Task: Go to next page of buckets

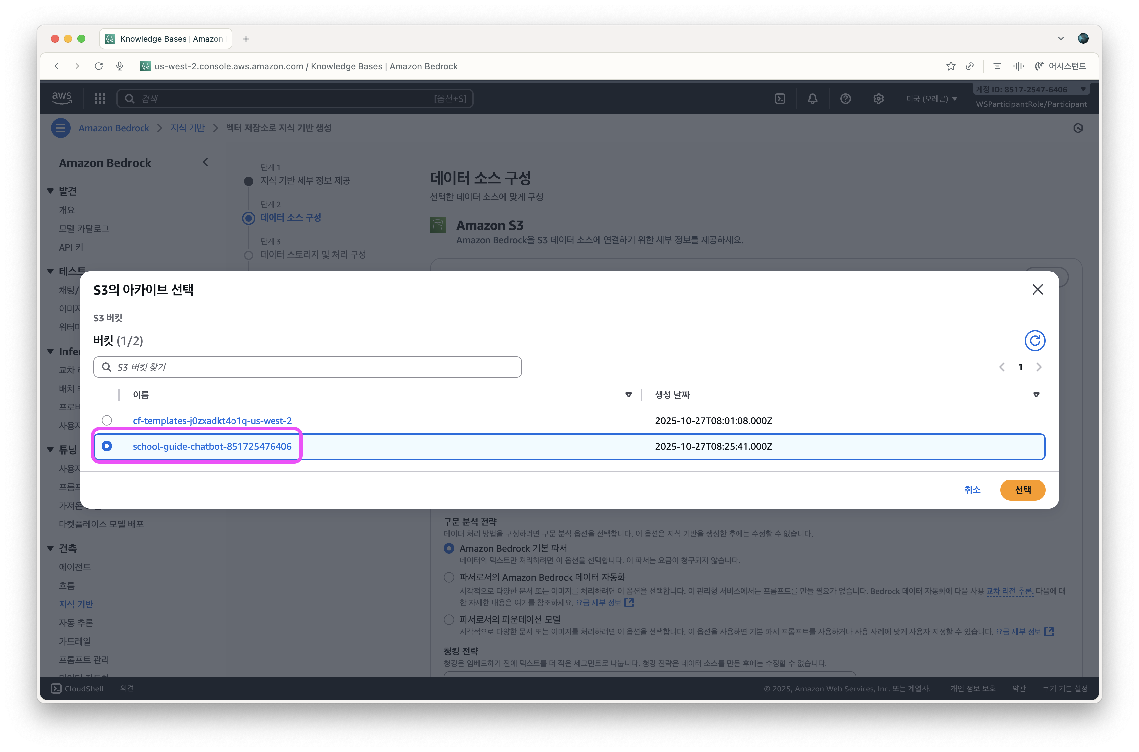Action: (1039, 367)
